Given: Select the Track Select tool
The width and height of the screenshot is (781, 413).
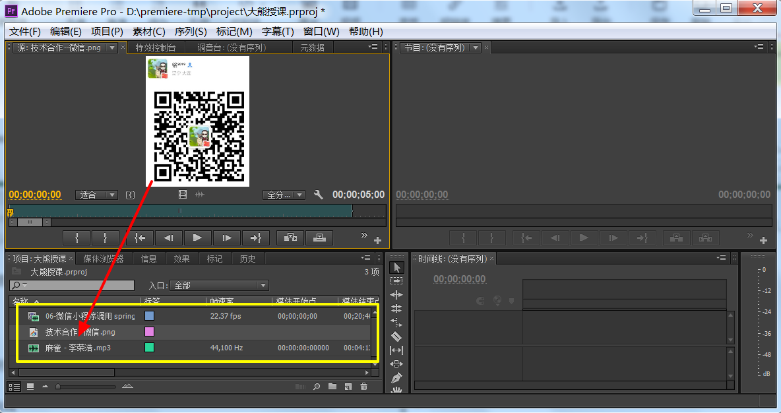Looking at the screenshot, I should coord(396,281).
